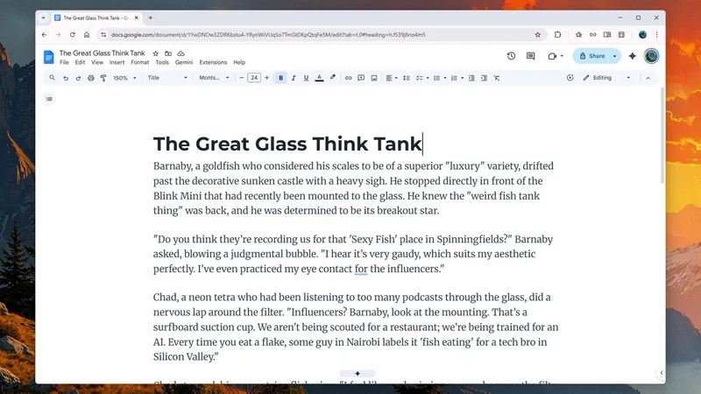This screenshot has width=701, height=394.
Task: Star the document title
Action: 156,53
